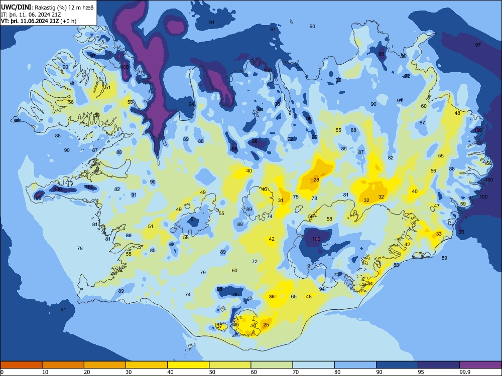502x376 pixels.
Task: Click the '46' humidity value on the map
Action: (x=264, y=190)
